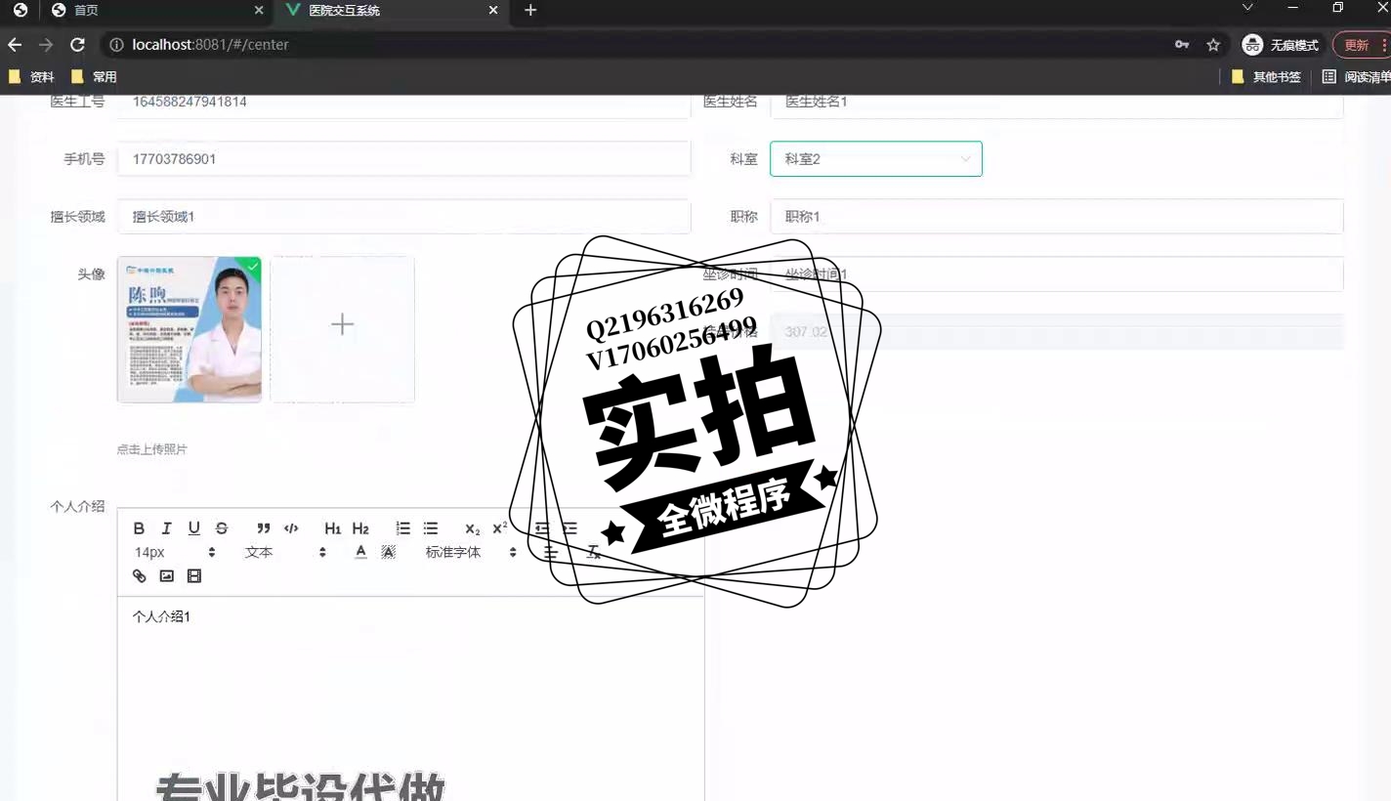
Task: Create an unordered bullet list
Action: [x=431, y=528]
